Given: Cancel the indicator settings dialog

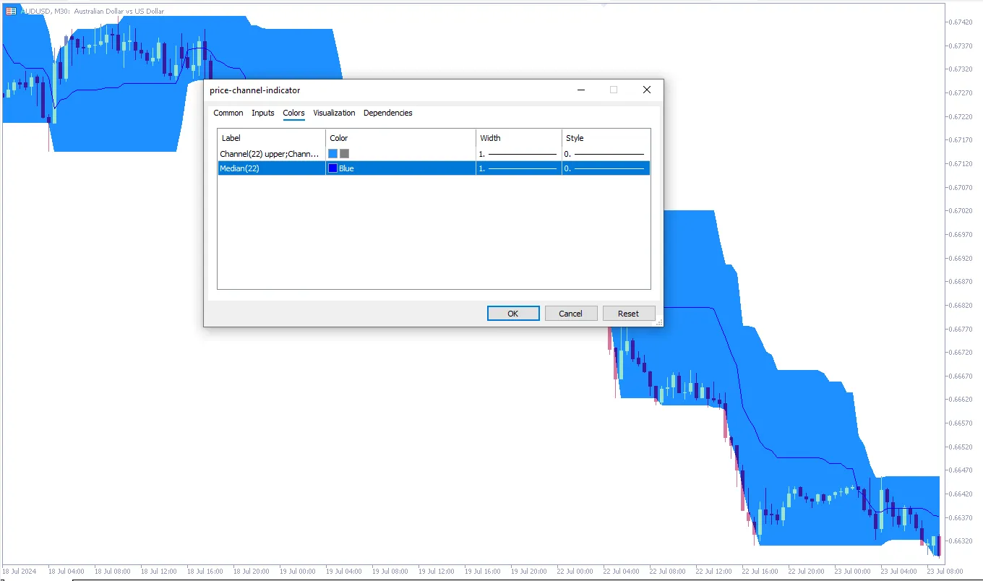Looking at the screenshot, I should click(570, 314).
